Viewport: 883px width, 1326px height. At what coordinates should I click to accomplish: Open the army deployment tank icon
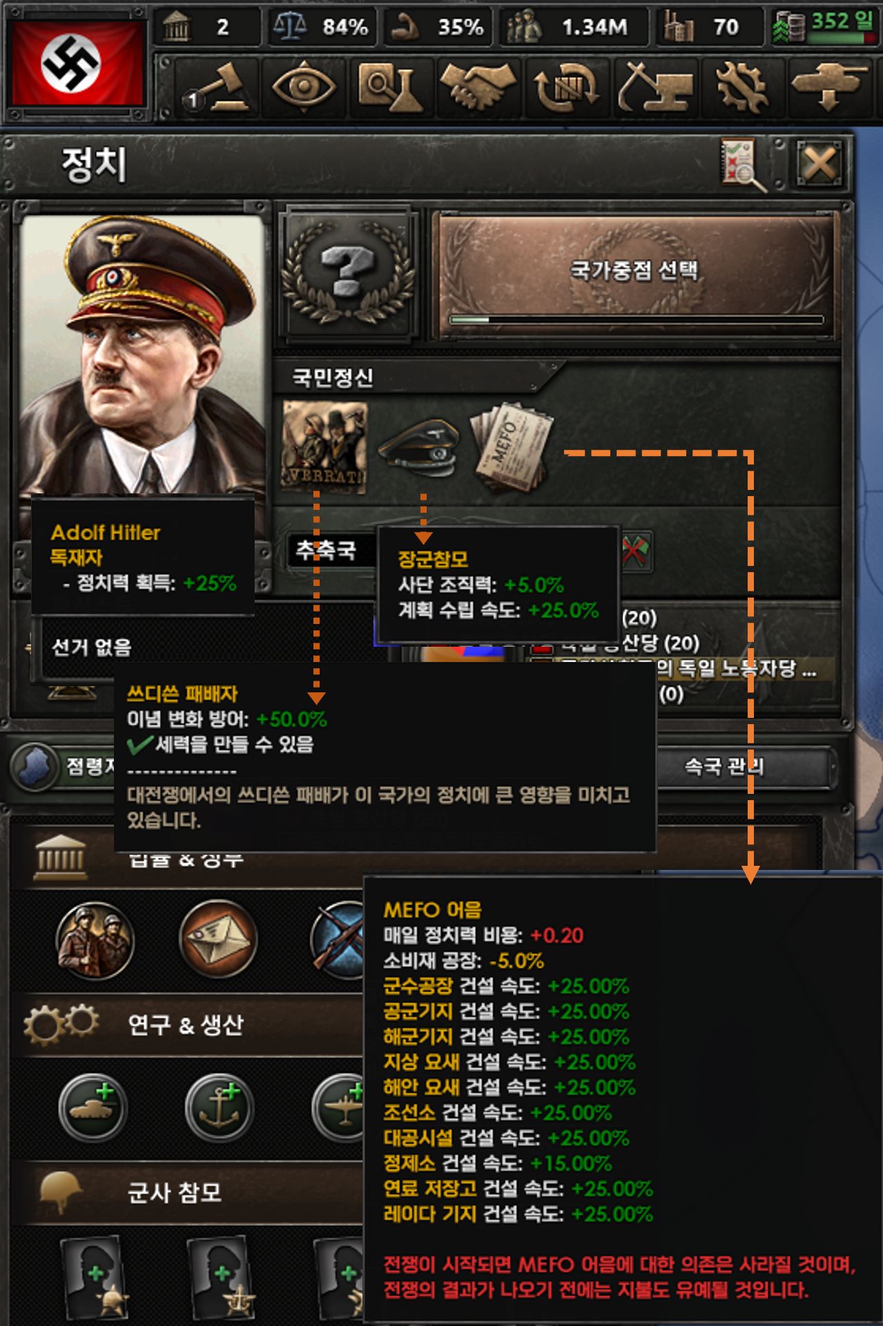828,88
